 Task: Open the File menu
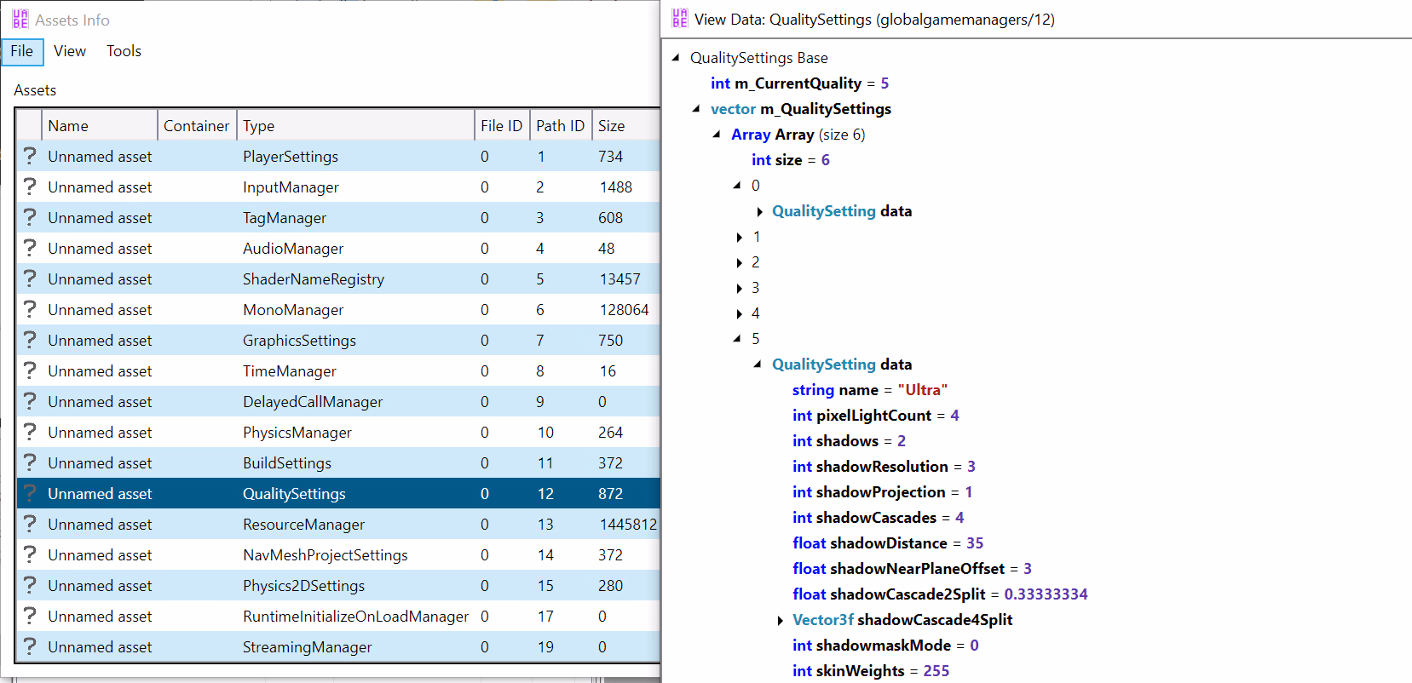tap(22, 51)
